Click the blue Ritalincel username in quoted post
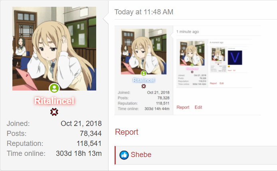Viewport: 277px width, 171px height. tap(144, 80)
